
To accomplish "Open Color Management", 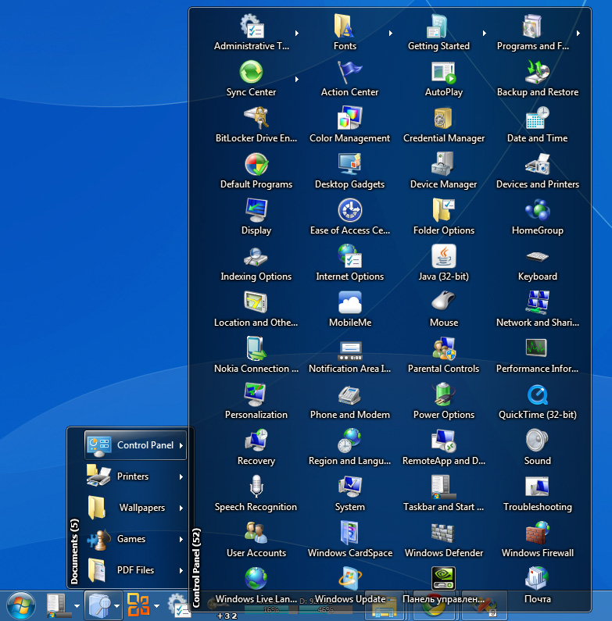I will click(x=349, y=126).
